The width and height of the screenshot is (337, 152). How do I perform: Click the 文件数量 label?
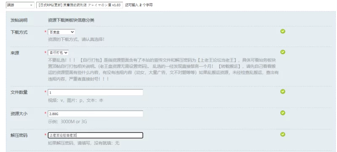tap(19, 92)
